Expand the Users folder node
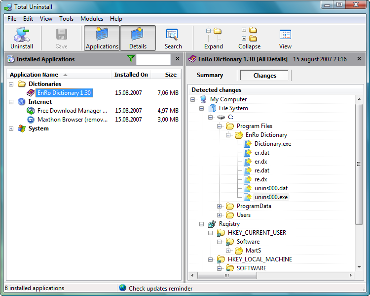370x296 pixels. pyautogui.click(x=219, y=215)
